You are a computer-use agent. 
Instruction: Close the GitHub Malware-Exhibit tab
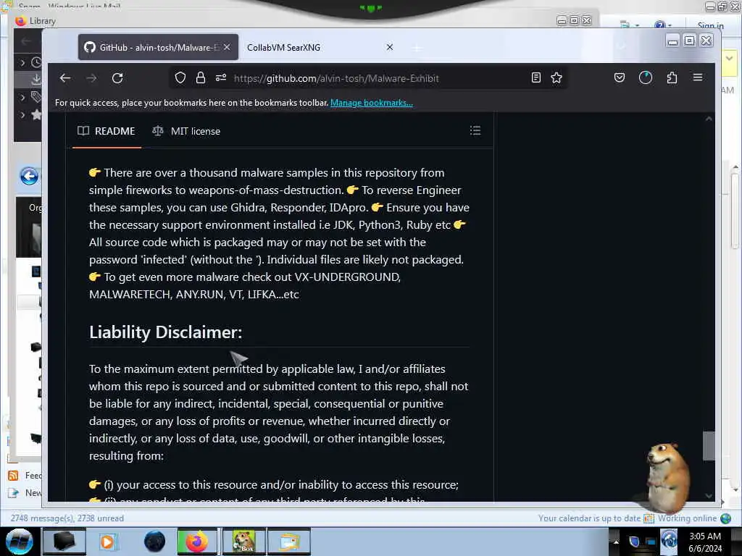[227, 47]
